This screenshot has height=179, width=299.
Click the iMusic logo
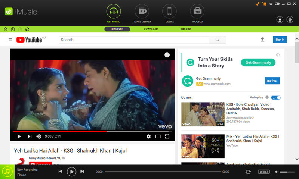(x=21, y=12)
